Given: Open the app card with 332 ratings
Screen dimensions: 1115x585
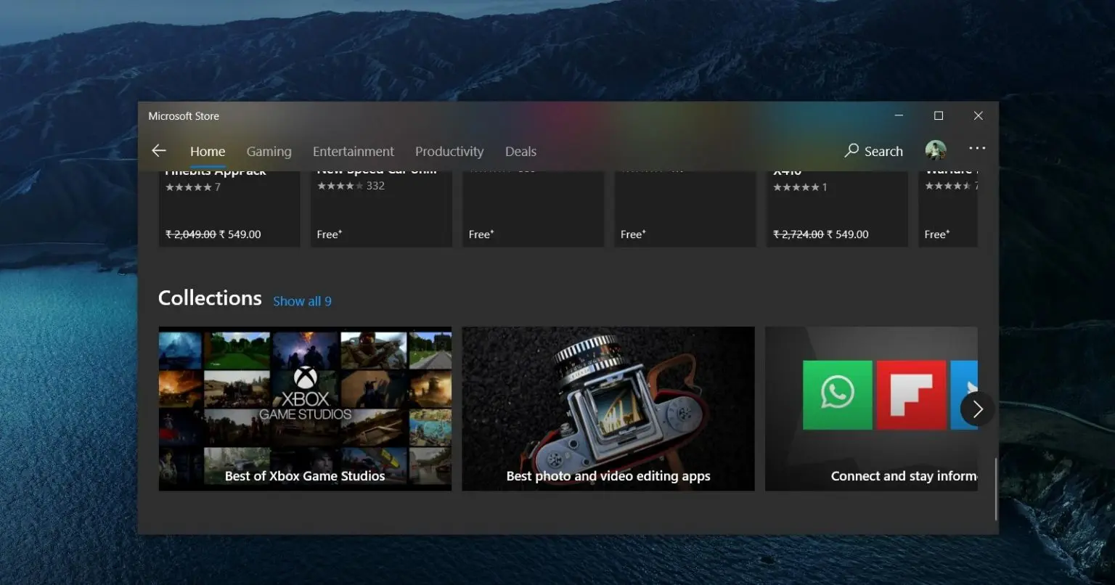Looking at the screenshot, I should coord(381,208).
